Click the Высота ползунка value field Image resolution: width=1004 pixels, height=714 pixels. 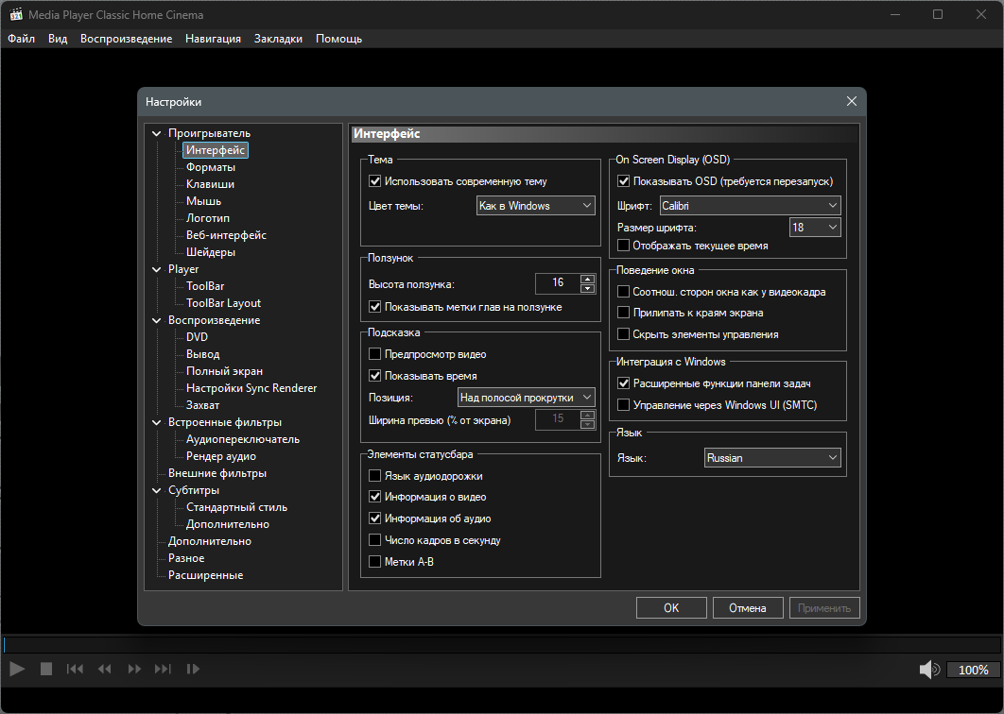pos(557,282)
